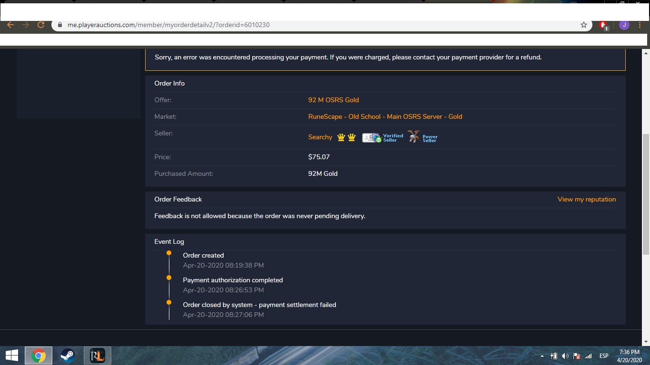The height and width of the screenshot is (365, 650).
Task: View site security lock information
Action: point(60,25)
